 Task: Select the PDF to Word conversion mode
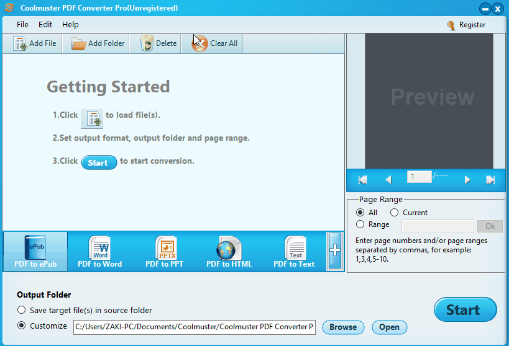(99, 251)
